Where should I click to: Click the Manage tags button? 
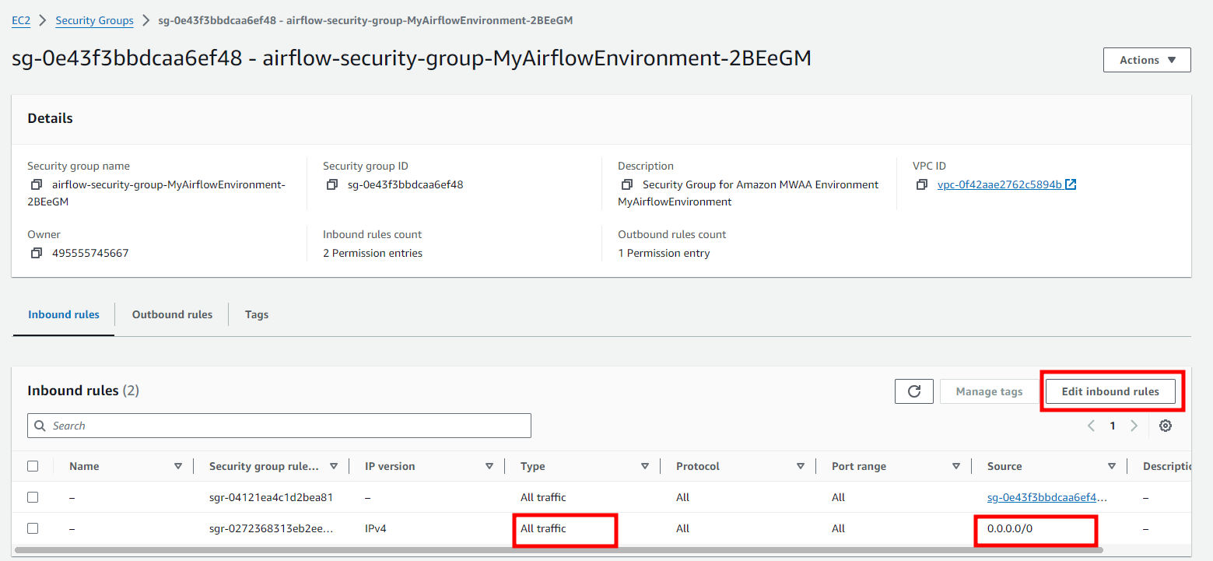point(989,391)
